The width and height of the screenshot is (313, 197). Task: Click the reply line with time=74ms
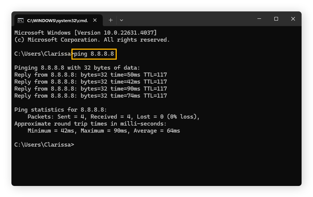(91, 96)
